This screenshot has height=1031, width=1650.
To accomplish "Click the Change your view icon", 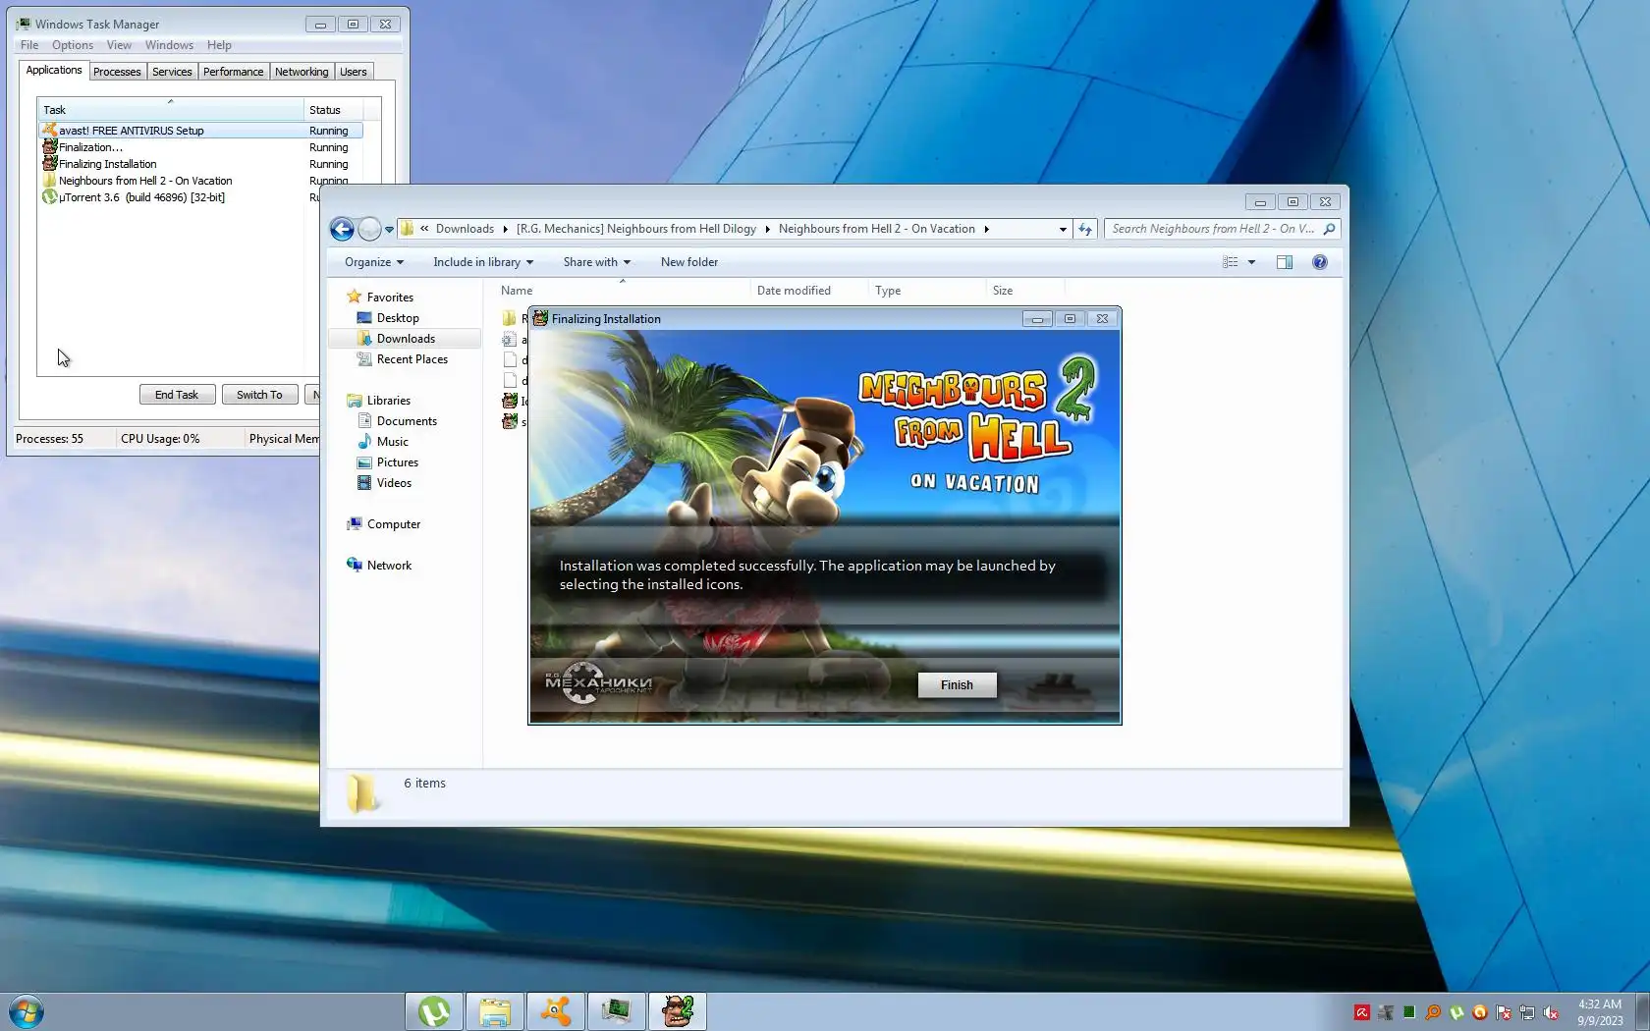I will (1230, 262).
